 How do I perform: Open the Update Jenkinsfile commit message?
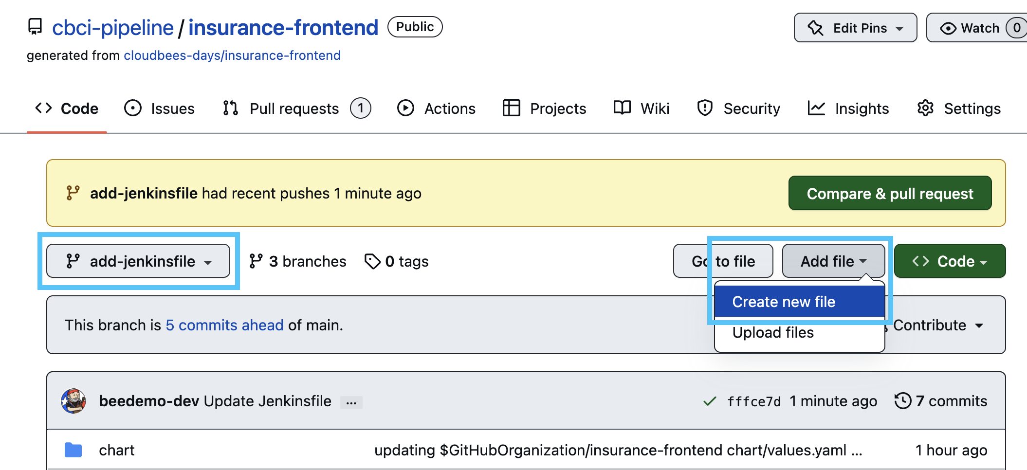267,401
